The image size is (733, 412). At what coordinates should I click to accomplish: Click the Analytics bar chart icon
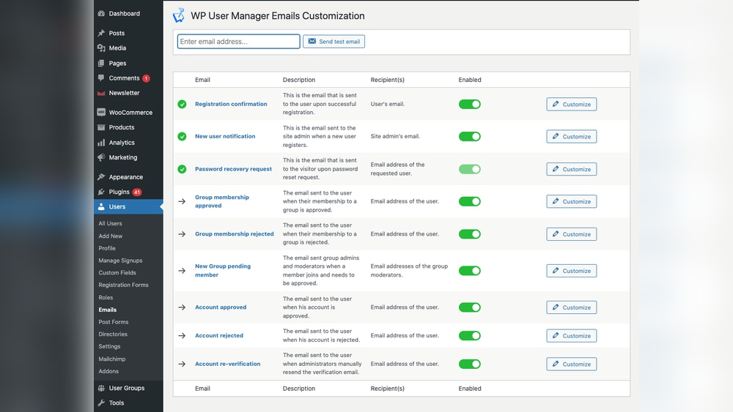tap(101, 143)
